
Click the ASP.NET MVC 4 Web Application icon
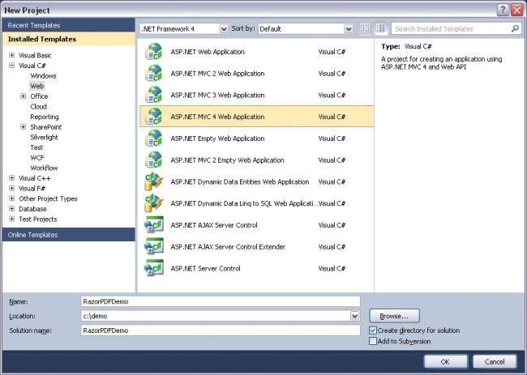pyautogui.click(x=153, y=117)
